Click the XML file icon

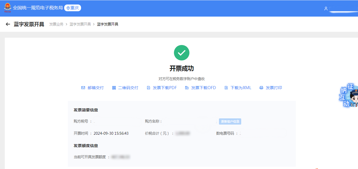pos(226,88)
